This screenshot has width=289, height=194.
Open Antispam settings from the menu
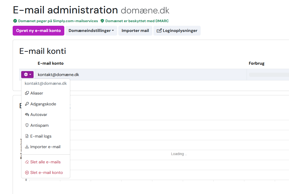click(40, 125)
